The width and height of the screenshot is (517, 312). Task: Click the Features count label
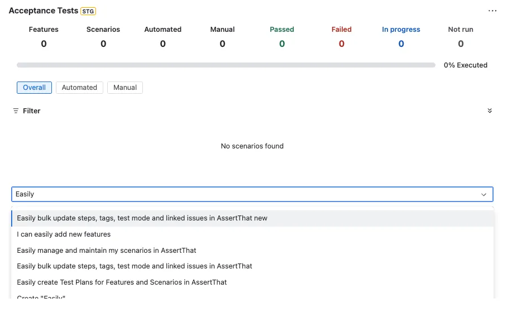[44, 30]
